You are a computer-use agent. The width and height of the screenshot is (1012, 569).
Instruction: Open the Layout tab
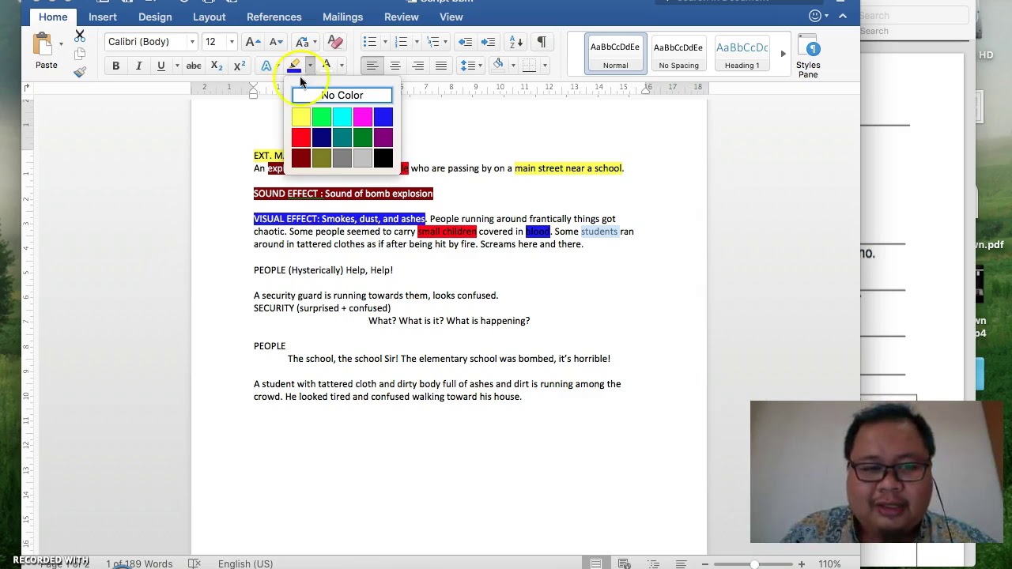coord(210,17)
